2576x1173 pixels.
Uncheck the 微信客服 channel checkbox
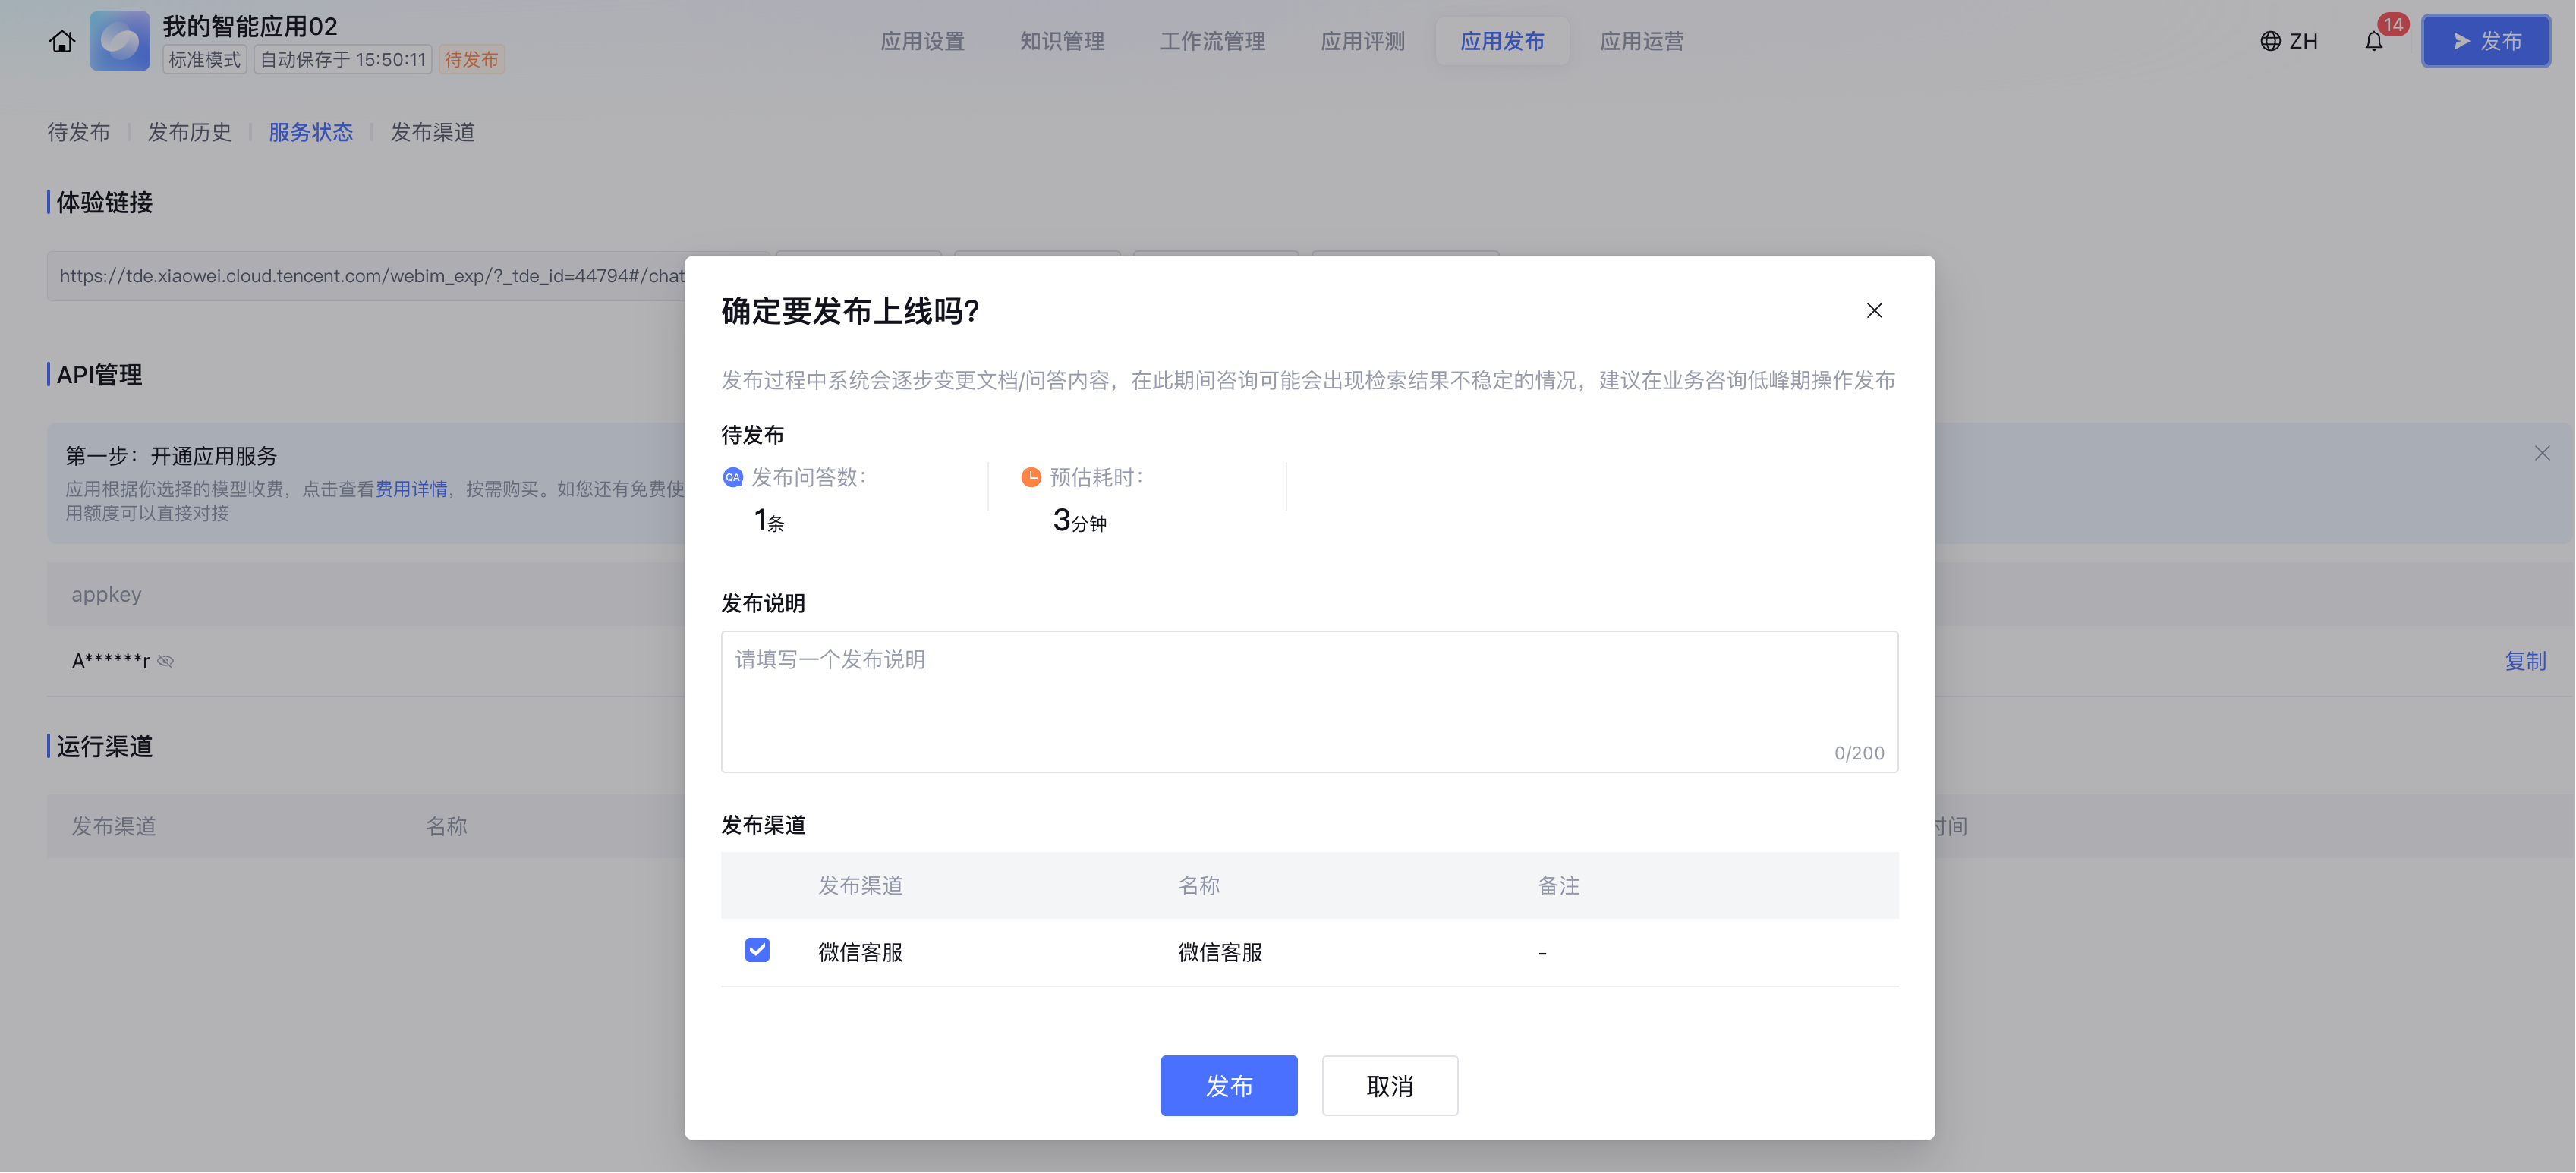[x=757, y=950]
